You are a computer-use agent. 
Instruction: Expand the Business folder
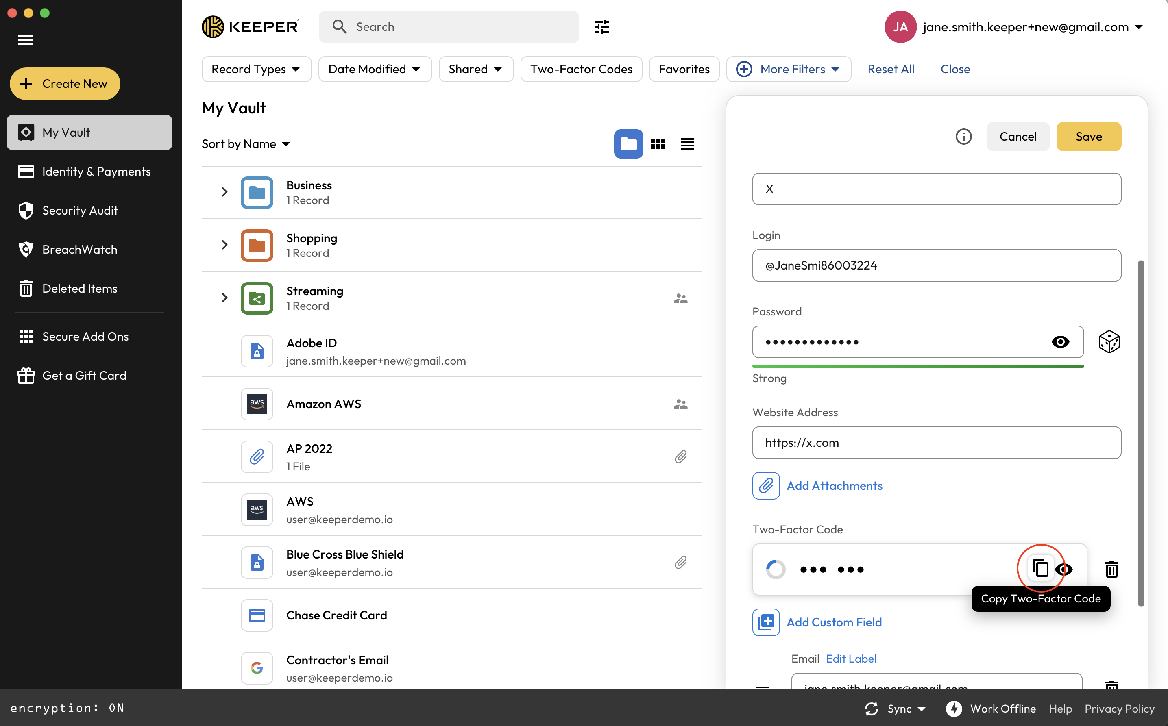224,192
